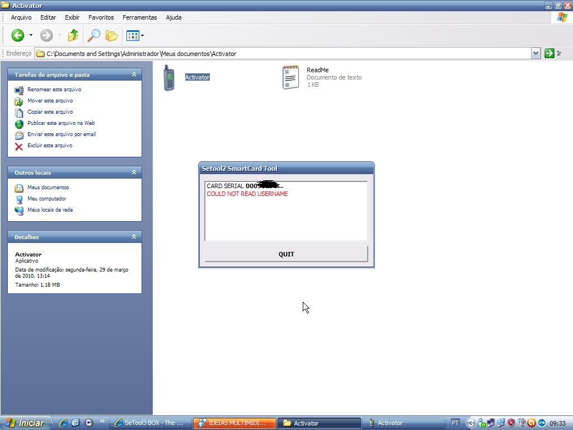Click the Views toolbar icon
Image resolution: width=573 pixels, height=430 pixels.
(132, 35)
